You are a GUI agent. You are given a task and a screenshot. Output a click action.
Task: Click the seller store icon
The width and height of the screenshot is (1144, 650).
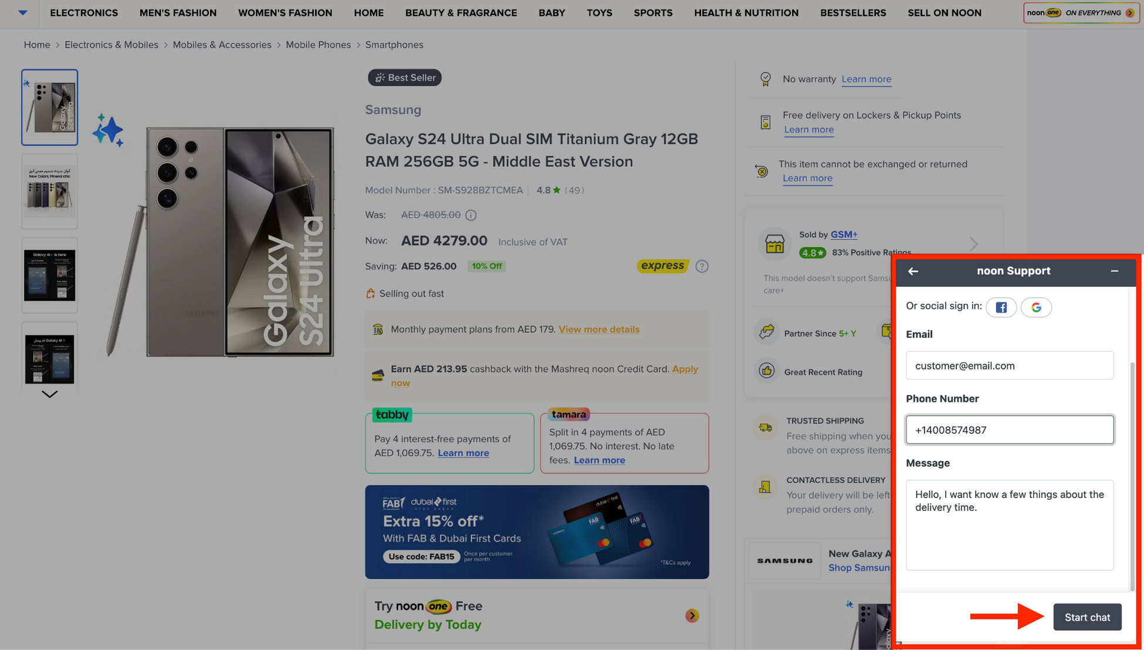click(774, 243)
